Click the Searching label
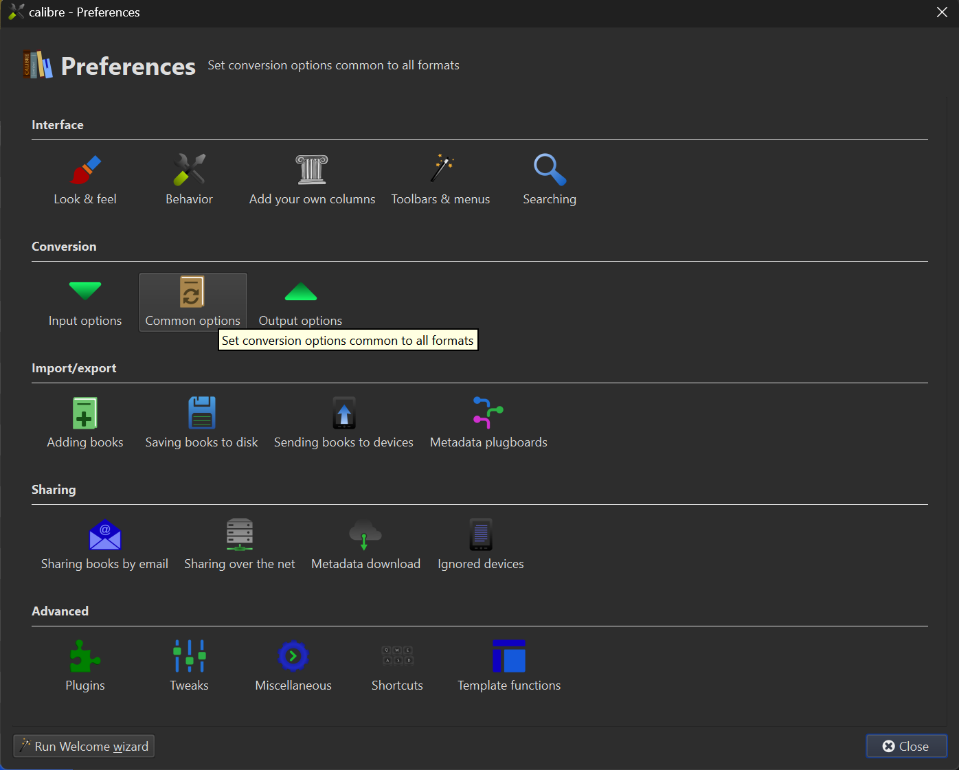959x770 pixels. [550, 199]
